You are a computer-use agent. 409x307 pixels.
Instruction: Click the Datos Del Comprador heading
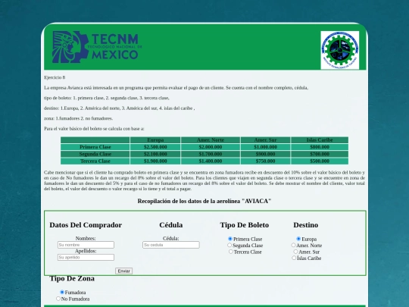click(86, 225)
